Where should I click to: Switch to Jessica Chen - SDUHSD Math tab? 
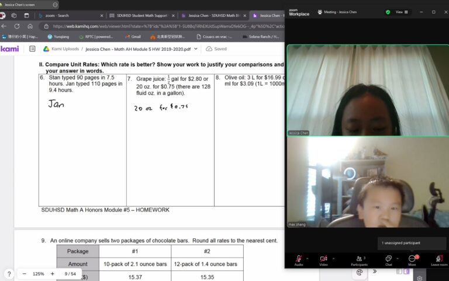pyautogui.click(x=213, y=15)
